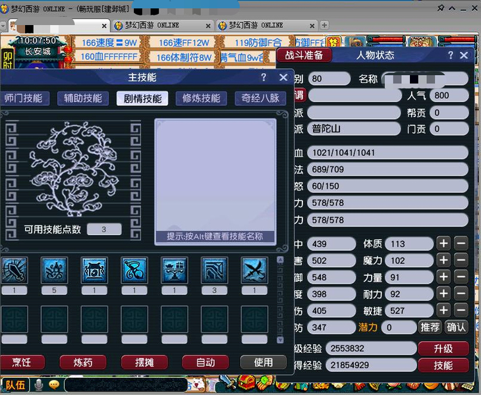Switch to 辅助技能 tab

pos(83,98)
